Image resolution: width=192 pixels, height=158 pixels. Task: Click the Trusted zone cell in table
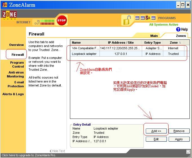pyautogui.click(x=173, y=54)
